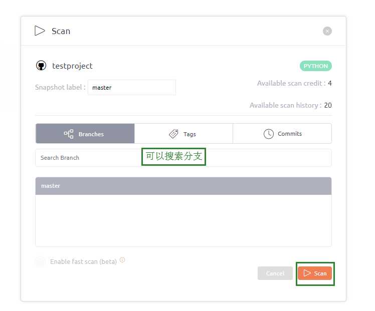Focus the Snapshot label input field

[131, 87]
